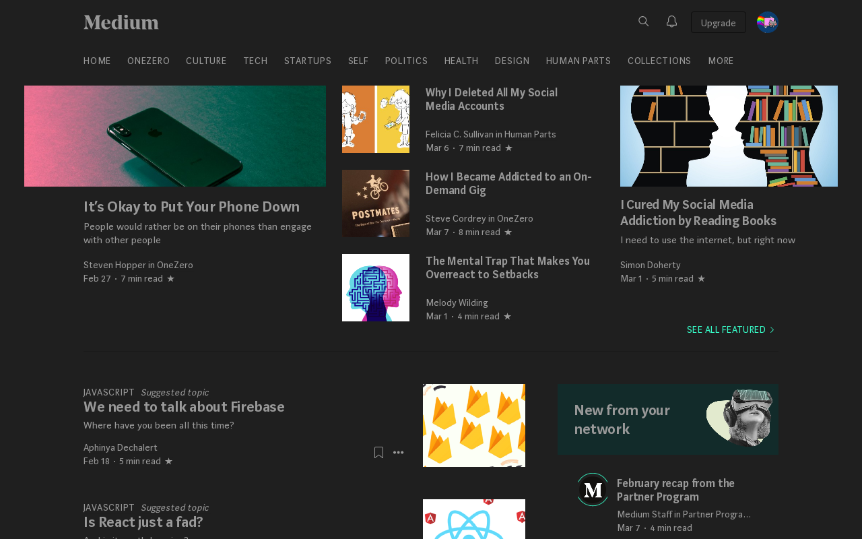Click the maze brain thumbnail

(x=376, y=288)
